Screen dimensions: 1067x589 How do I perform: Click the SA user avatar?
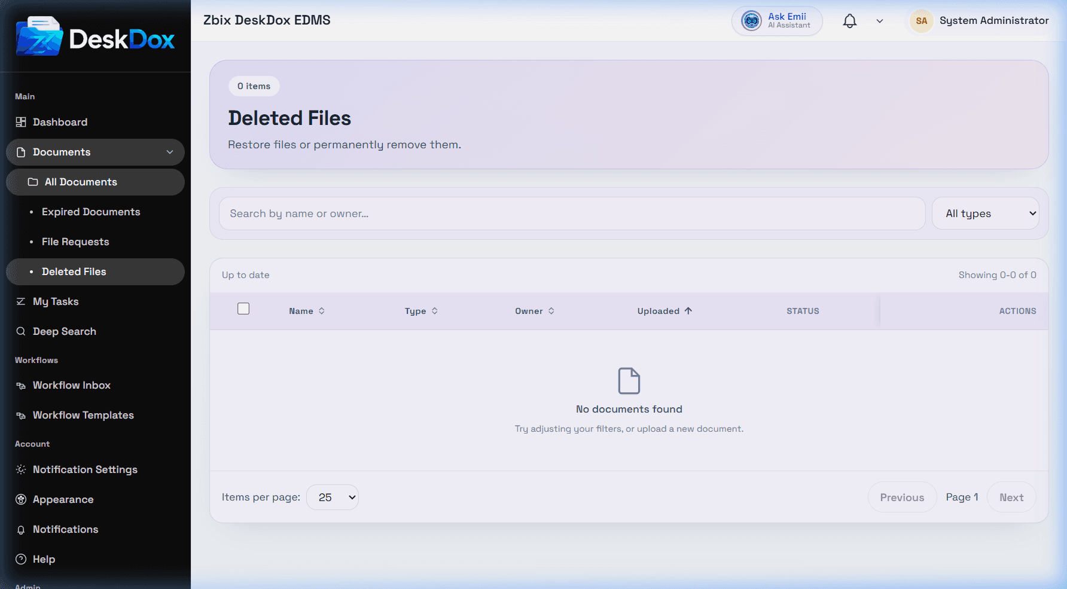coord(922,21)
